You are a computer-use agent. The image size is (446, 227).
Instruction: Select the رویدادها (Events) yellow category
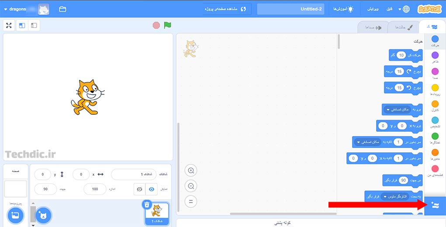[x=435, y=89]
